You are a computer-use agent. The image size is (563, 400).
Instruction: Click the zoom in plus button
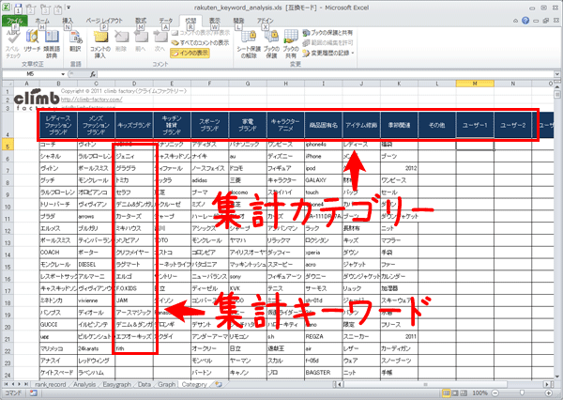[549, 393]
